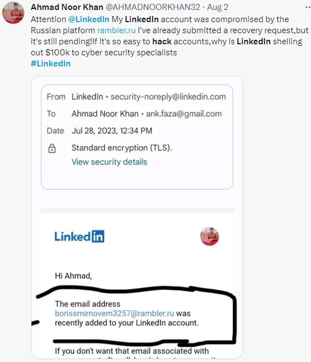Click the profile photo in LinkedIn email
The width and height of the screenshot is (311, 362).
pos(209,236)
